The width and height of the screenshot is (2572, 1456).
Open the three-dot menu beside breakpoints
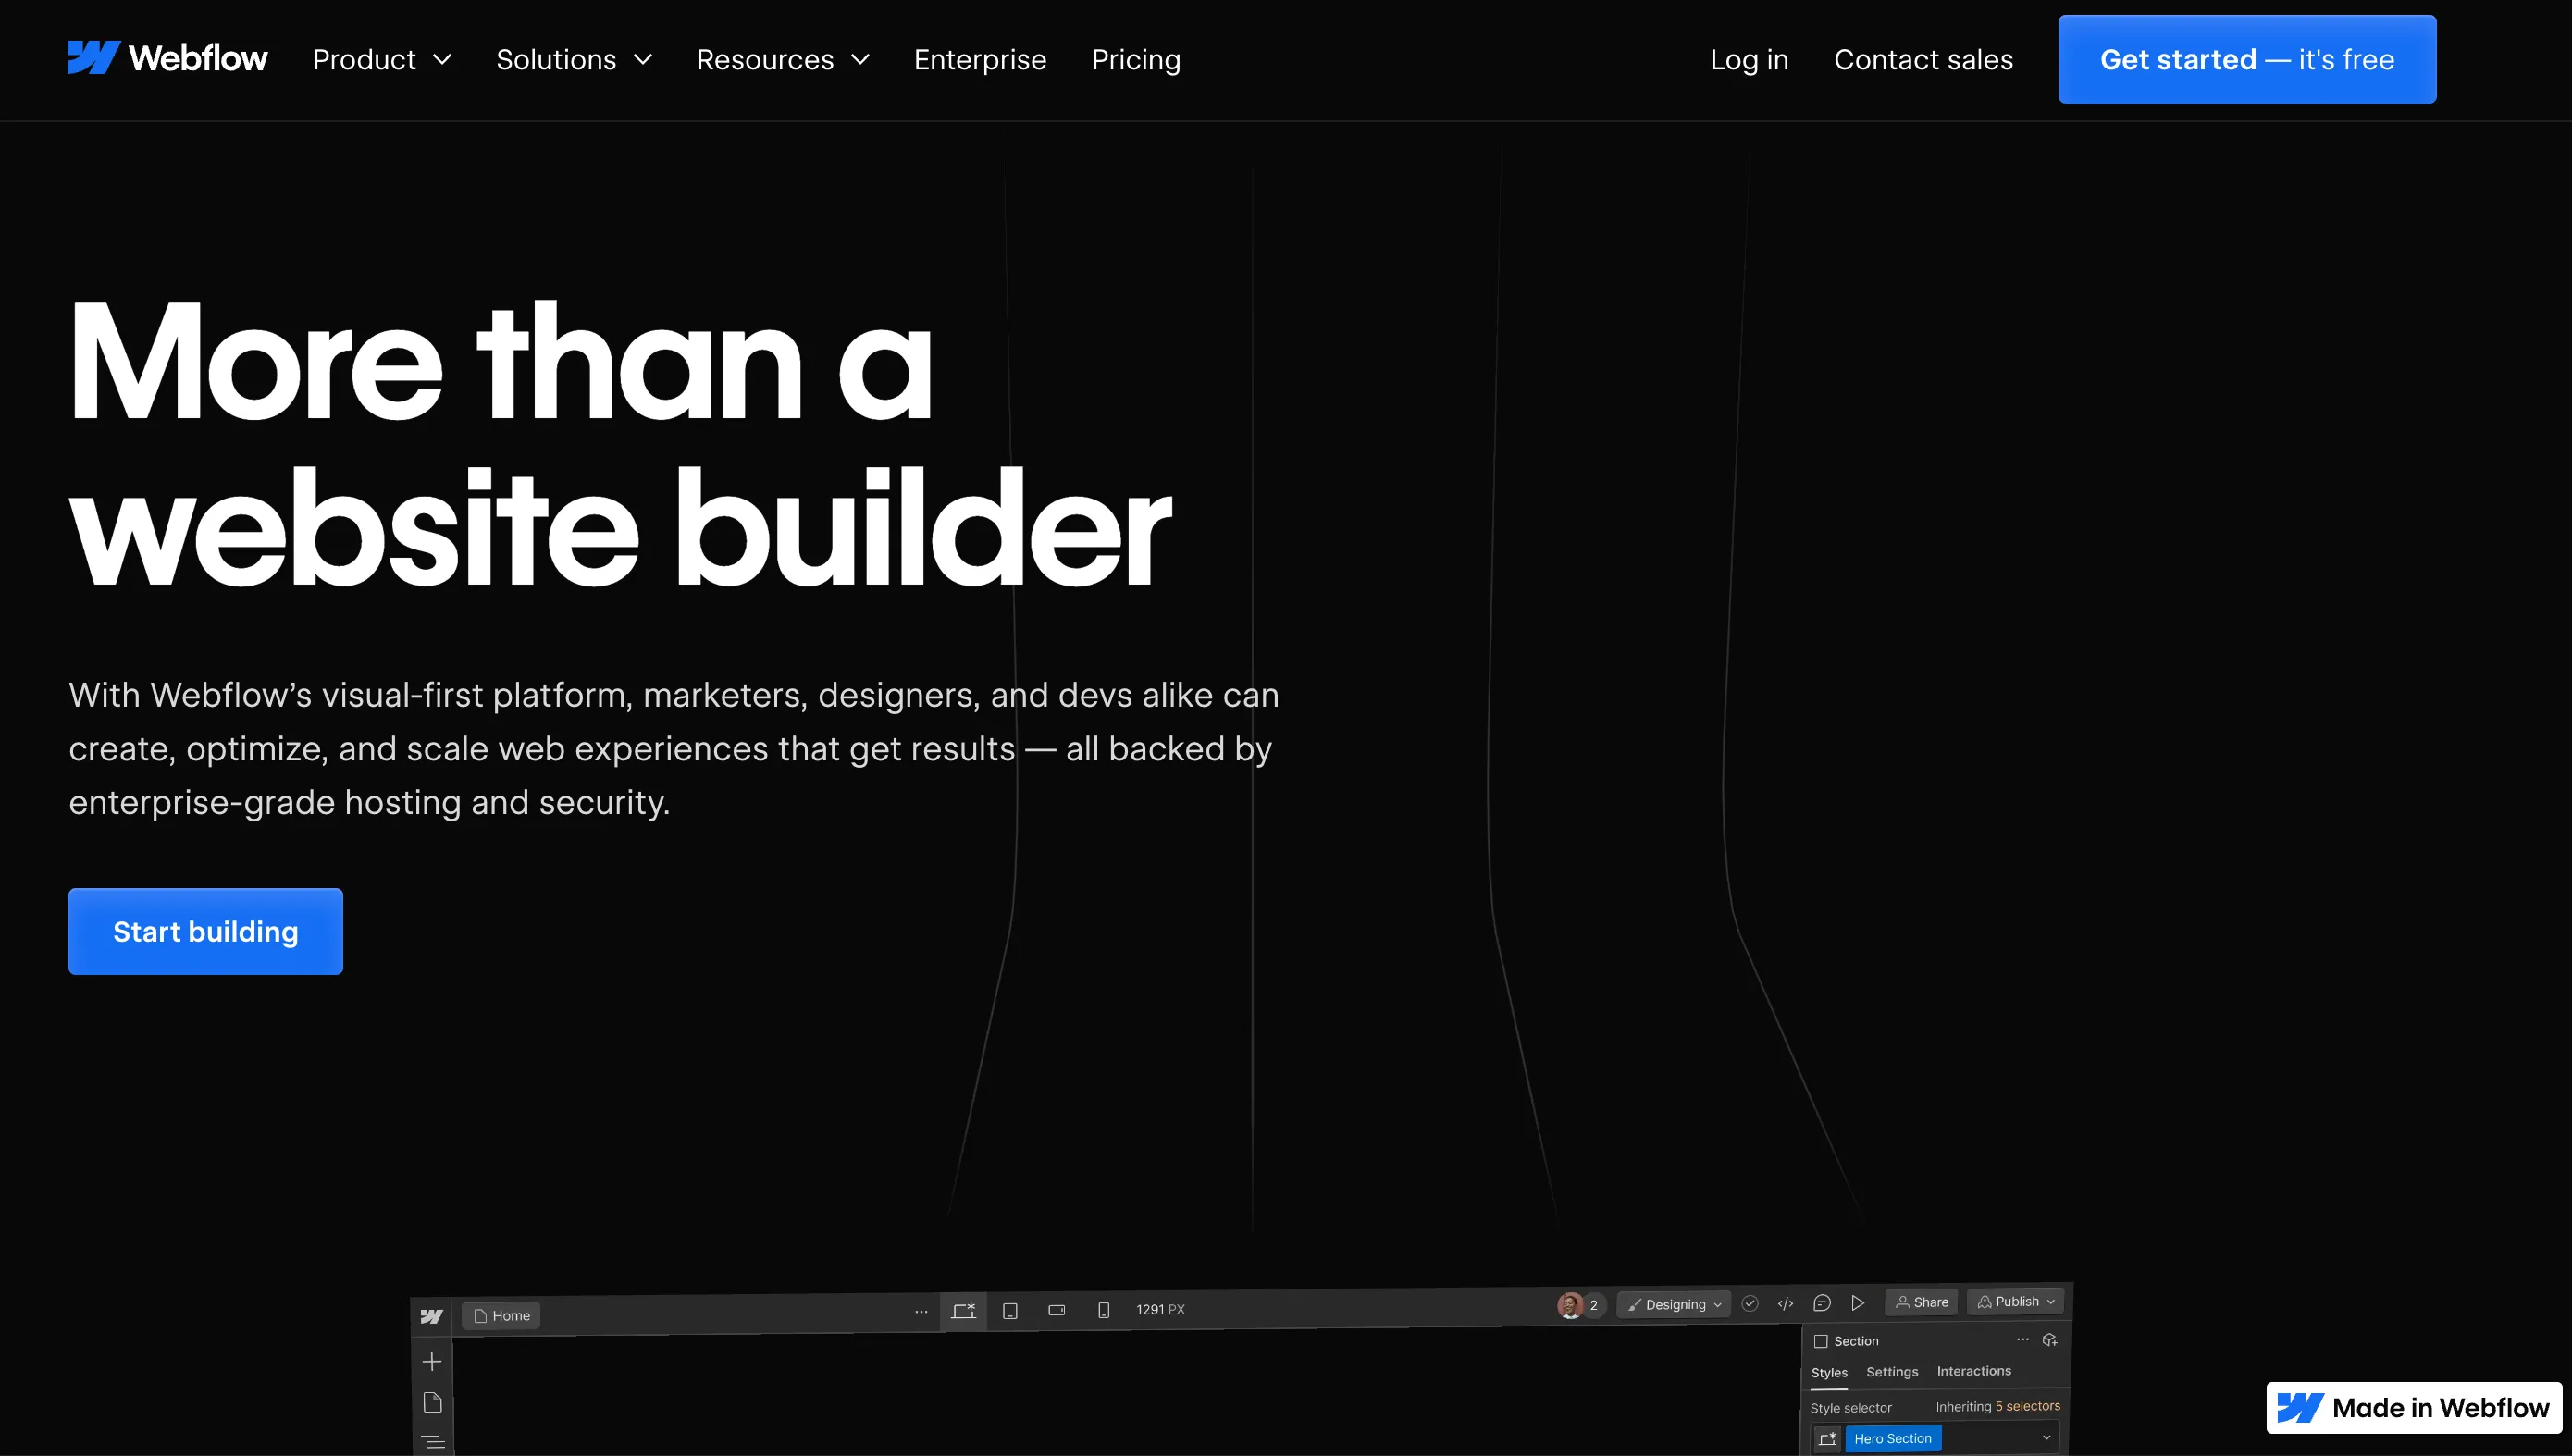coord(921,1311)
